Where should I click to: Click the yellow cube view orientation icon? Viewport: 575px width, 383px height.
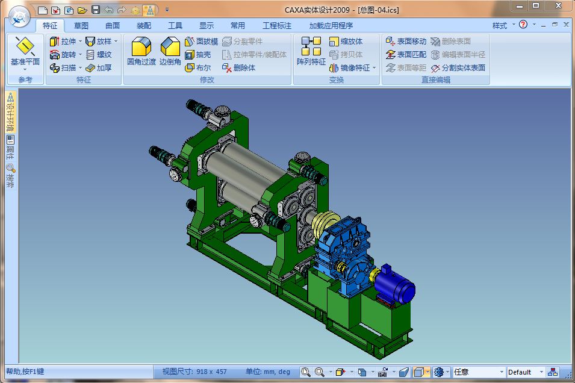[341, 372]
